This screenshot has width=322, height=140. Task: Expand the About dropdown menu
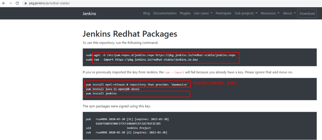[289, 13]
